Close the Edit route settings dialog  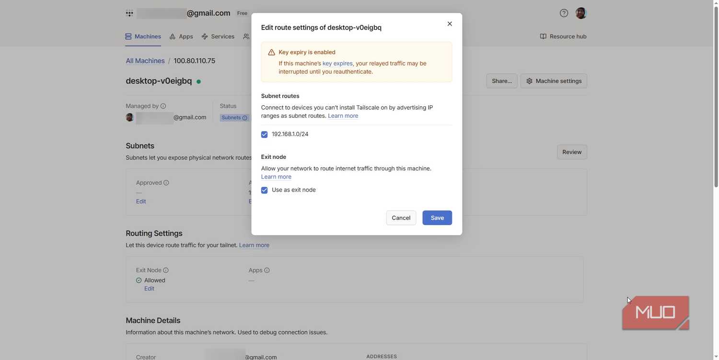450,24
